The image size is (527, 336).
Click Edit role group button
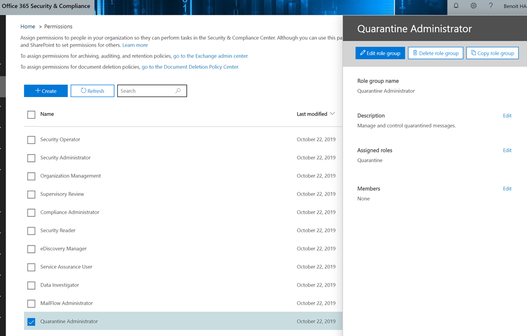(380, 53)
